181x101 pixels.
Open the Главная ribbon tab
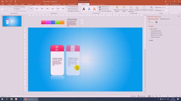coord(9,4)
